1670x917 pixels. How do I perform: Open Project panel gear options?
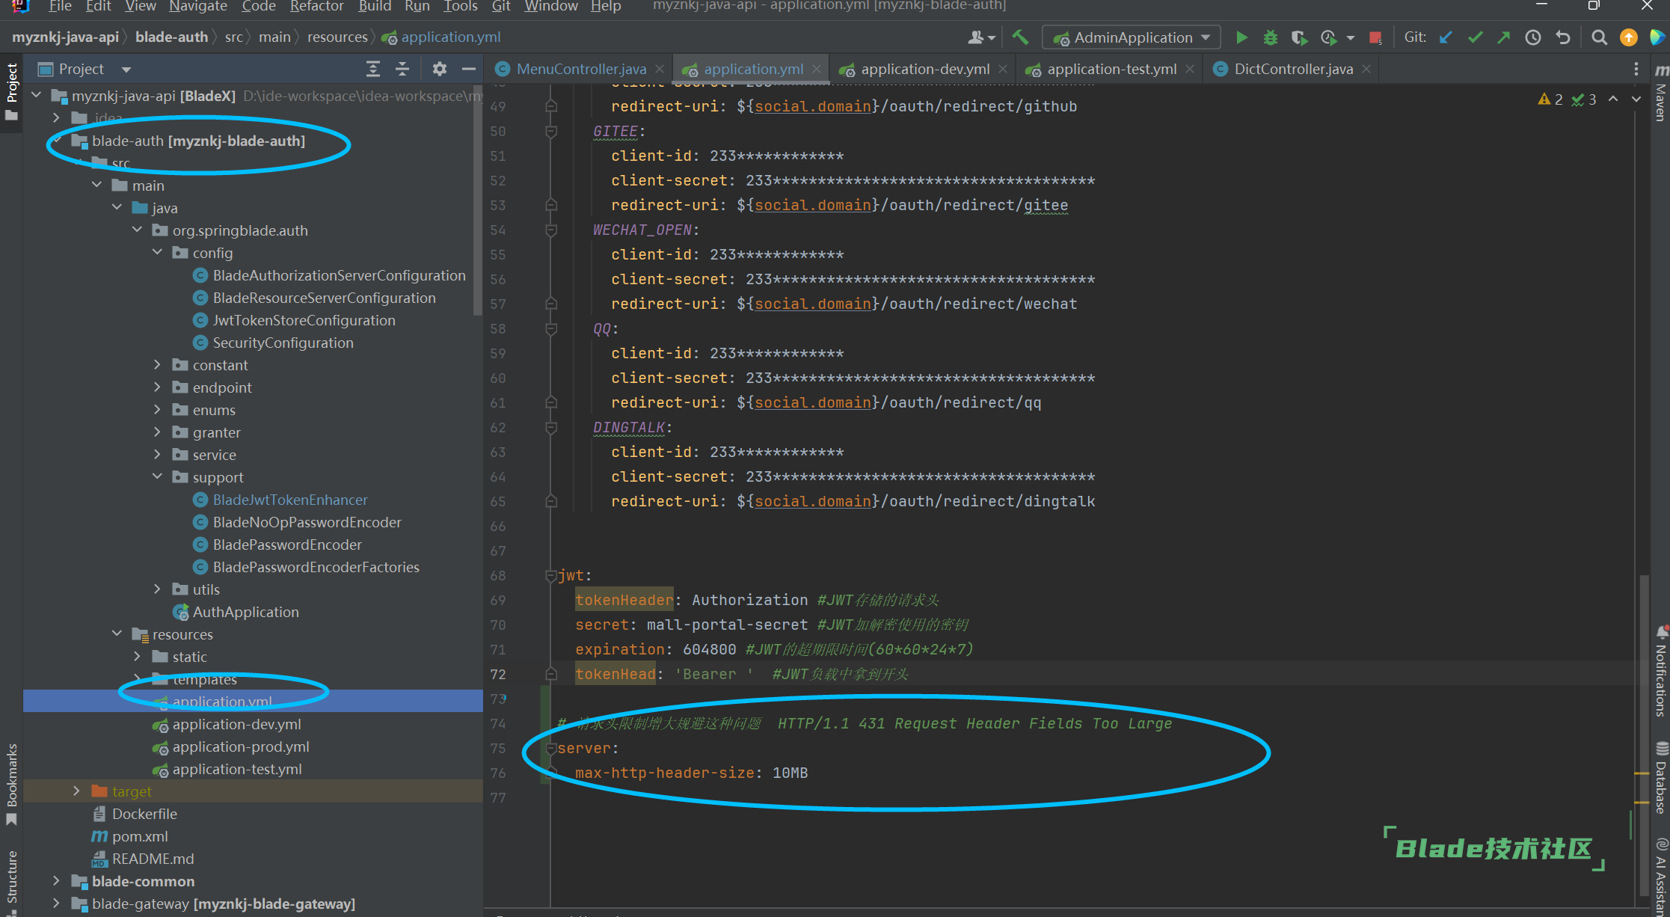440,69
